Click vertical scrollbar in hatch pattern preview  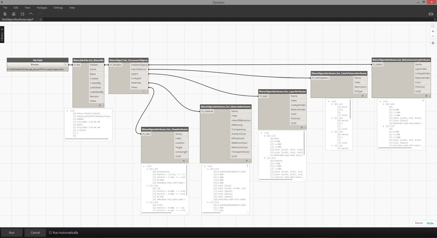350,109
